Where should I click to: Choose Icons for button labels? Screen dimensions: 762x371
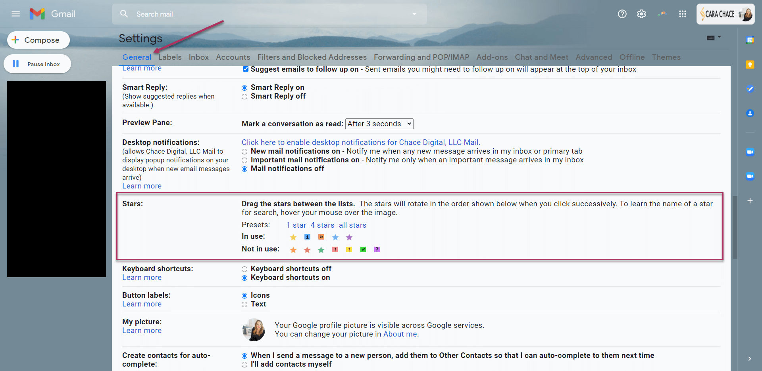tap(244, 296)
